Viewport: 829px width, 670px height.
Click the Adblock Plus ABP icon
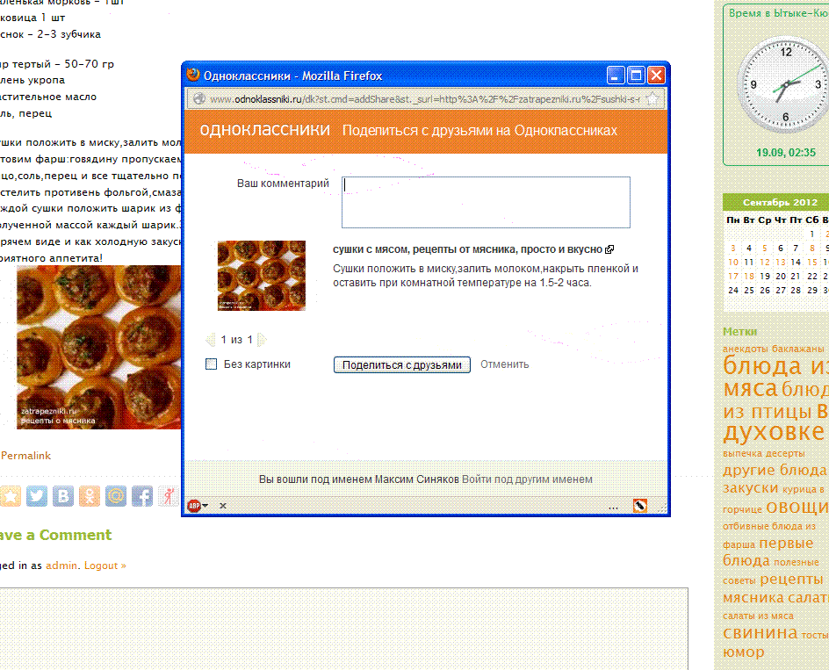point(194,506)
